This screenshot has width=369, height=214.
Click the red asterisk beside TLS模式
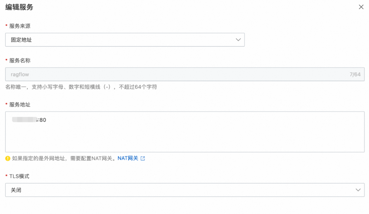click(x=5, y=176)
